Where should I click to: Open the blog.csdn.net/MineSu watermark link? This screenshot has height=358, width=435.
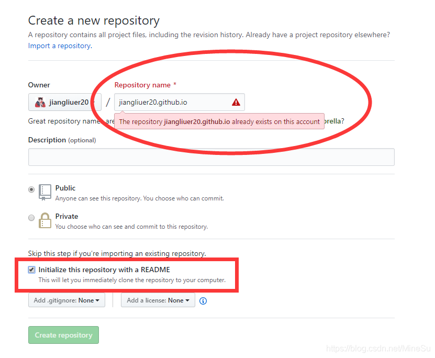click(377, 348)
